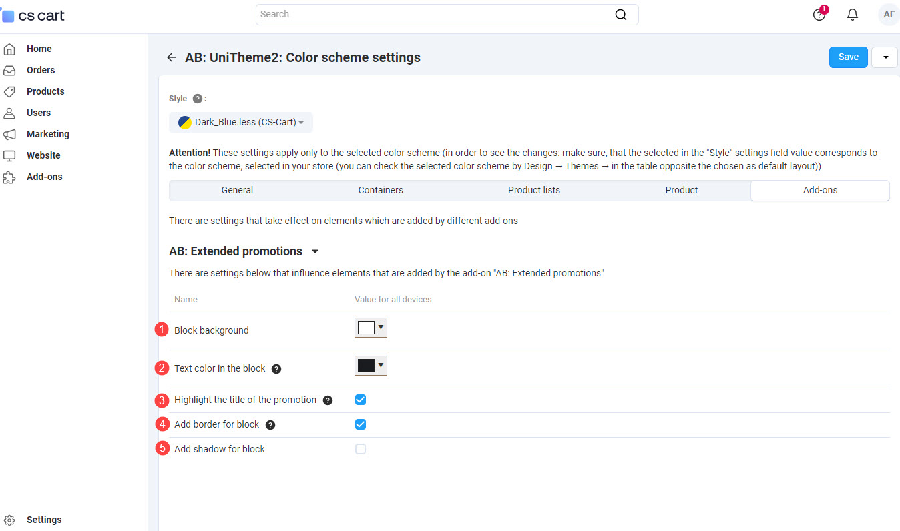
Task: Open the Containers tab
Action: click(381, 190)
